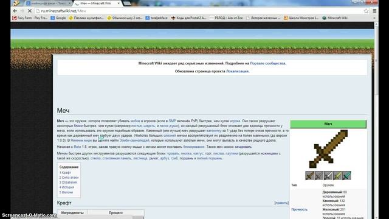Jump to contents item 5 Мелочи
389x219 pixels.
pyautogui.click(x=66, y=192)
